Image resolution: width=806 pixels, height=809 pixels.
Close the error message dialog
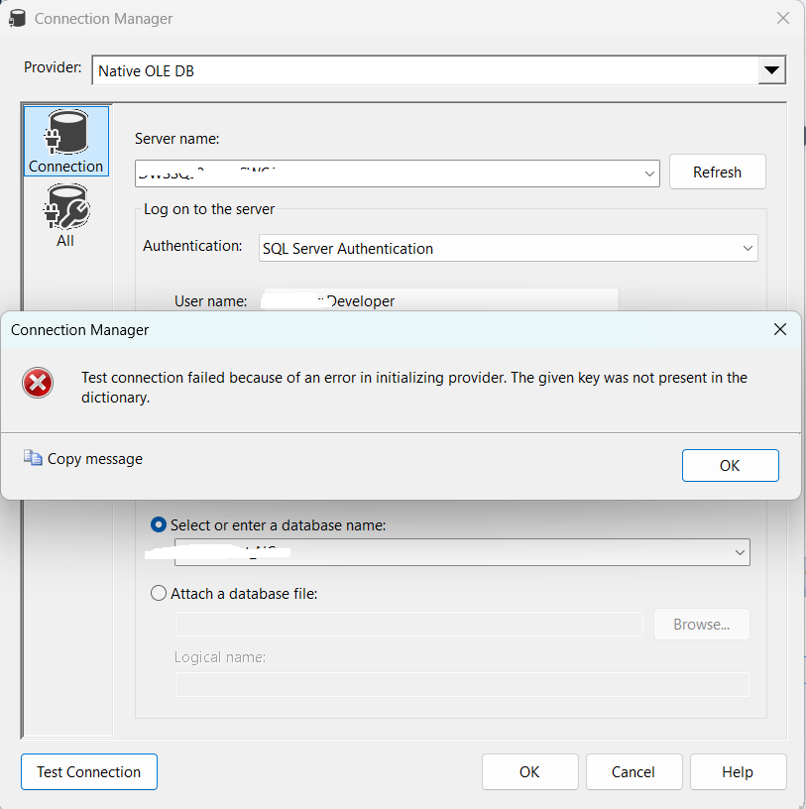(x=779, y=329)
